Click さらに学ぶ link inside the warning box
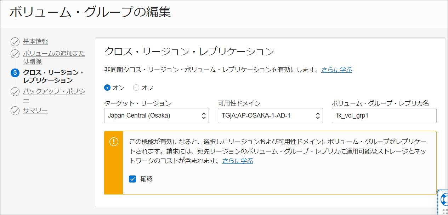 point(238,161)
